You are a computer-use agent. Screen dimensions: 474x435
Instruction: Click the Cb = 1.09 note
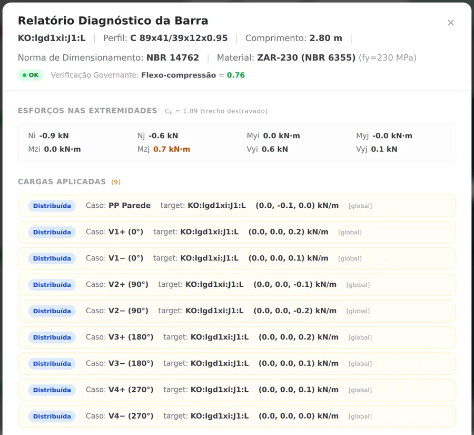(x=216, y=111)
